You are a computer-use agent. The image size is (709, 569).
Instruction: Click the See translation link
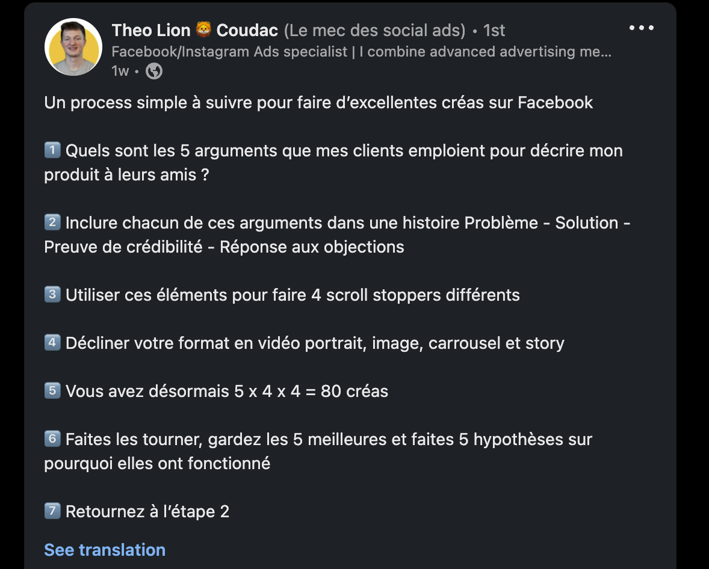[x=105, y=550]
